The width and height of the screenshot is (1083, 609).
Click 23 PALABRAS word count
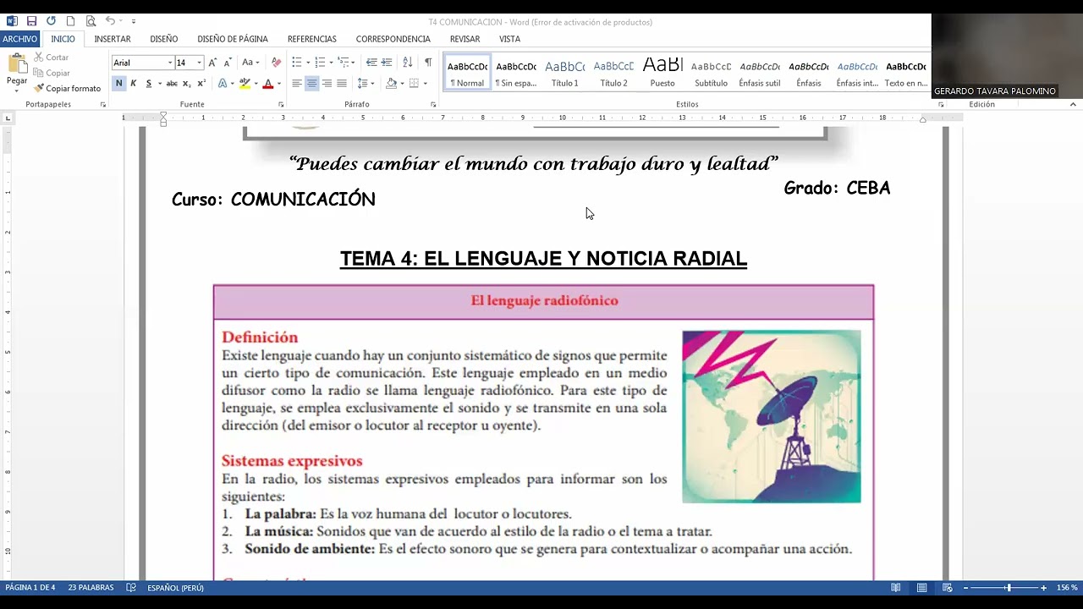click(91, 588)
